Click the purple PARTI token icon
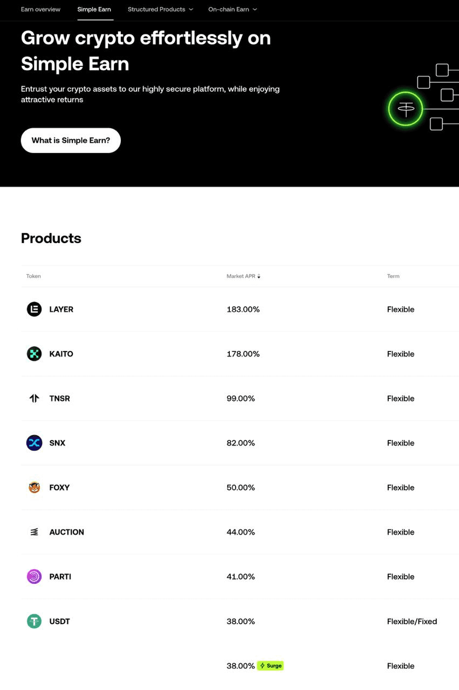 [34, 576]
